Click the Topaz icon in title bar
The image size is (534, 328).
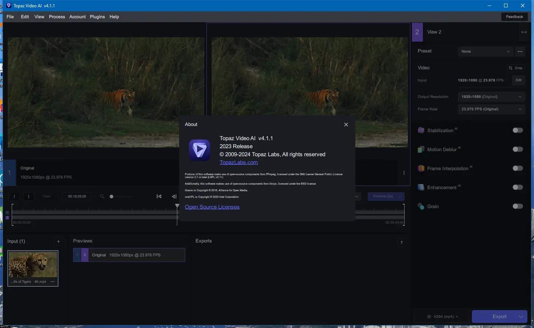(x=9, y=5)
